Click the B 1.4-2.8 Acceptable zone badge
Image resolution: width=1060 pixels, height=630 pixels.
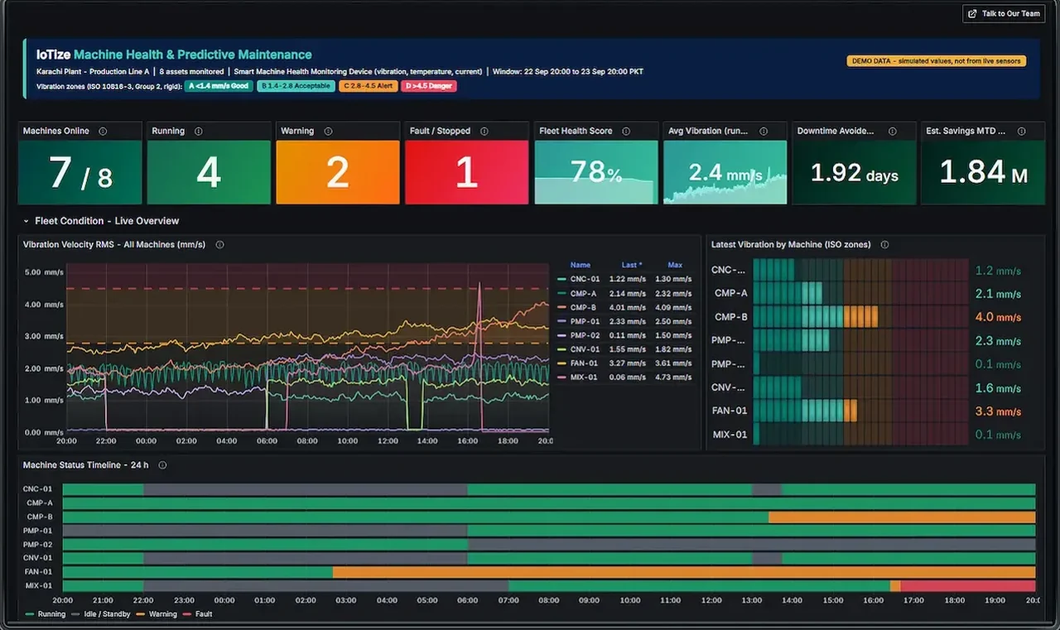pos(296,86)
